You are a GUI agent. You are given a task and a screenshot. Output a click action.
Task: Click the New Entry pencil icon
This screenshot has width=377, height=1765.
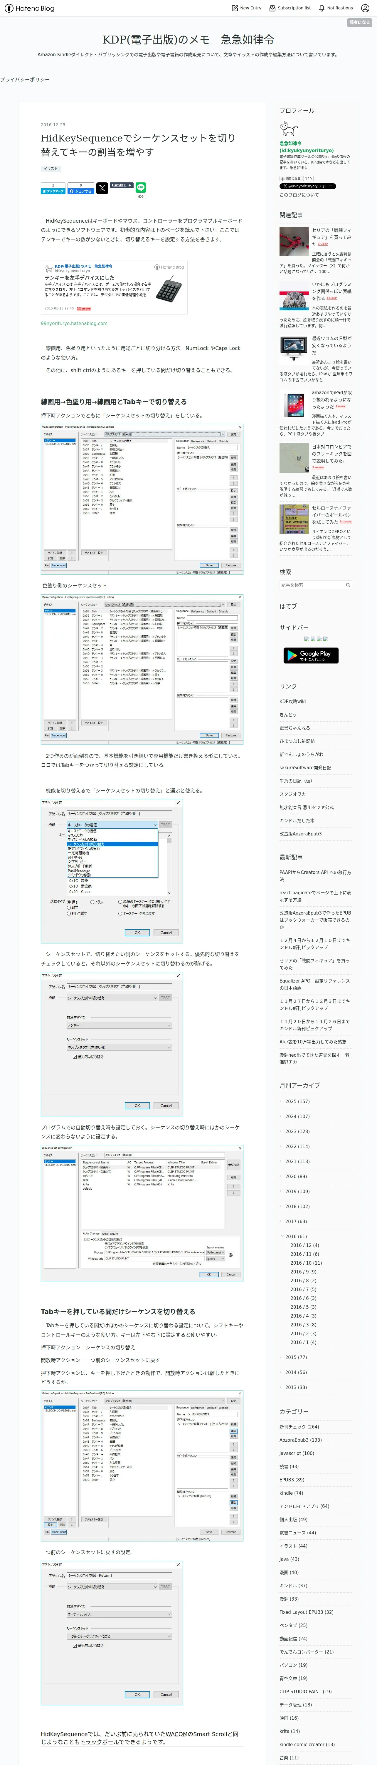pyautogui.click(x=235, y=8)
